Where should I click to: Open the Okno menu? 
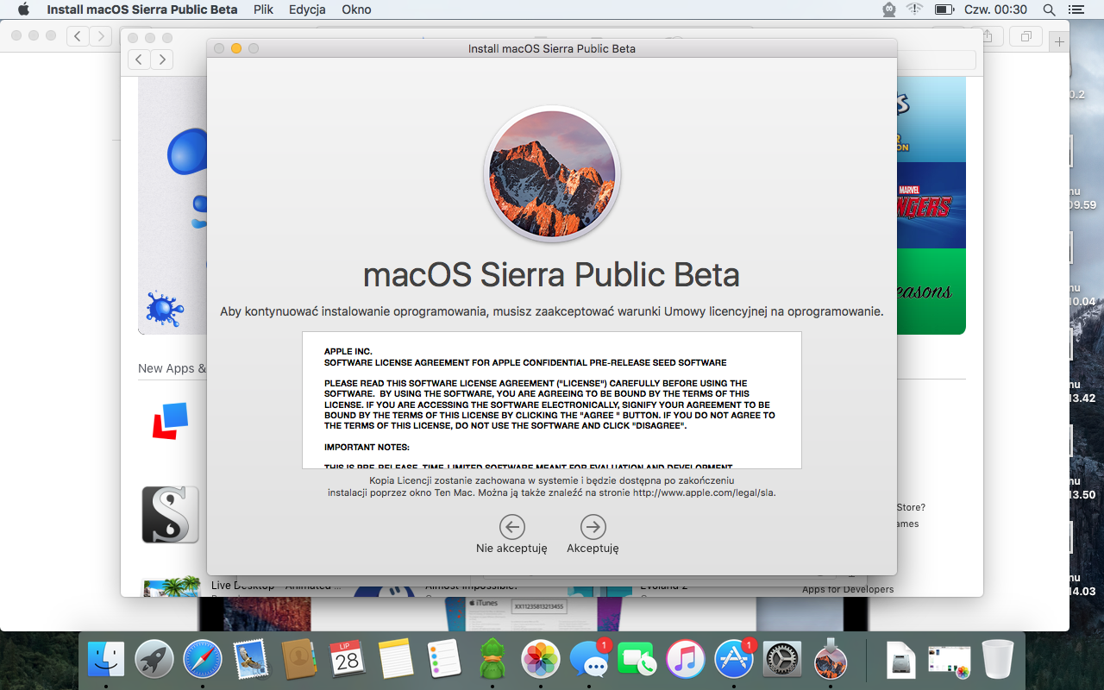pyautogui.click(x=356, y=9)
